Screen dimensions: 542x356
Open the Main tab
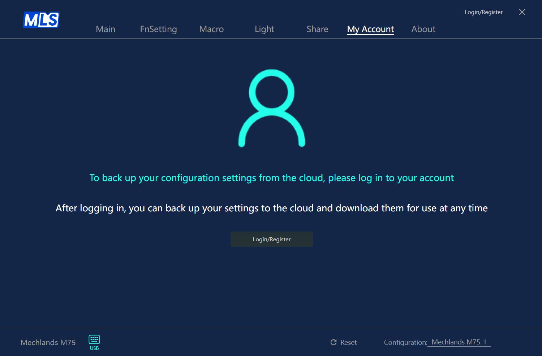point(106,29)
